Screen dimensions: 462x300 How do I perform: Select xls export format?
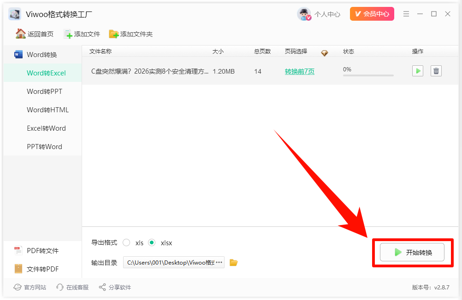[126, 242]
